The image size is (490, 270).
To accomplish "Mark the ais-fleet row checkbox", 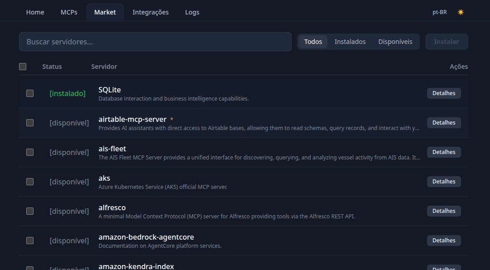I will (x=30, y=152).
